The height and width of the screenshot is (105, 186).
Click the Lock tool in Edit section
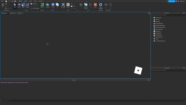pyautogui.click(x=73, y=6)
